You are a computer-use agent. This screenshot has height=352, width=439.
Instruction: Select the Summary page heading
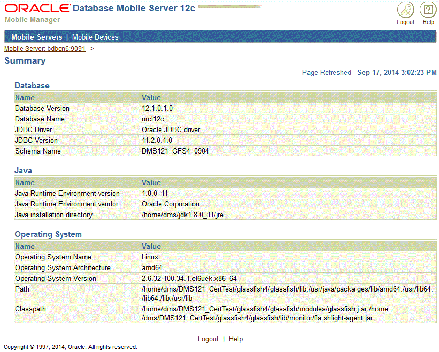pos(25,60)
